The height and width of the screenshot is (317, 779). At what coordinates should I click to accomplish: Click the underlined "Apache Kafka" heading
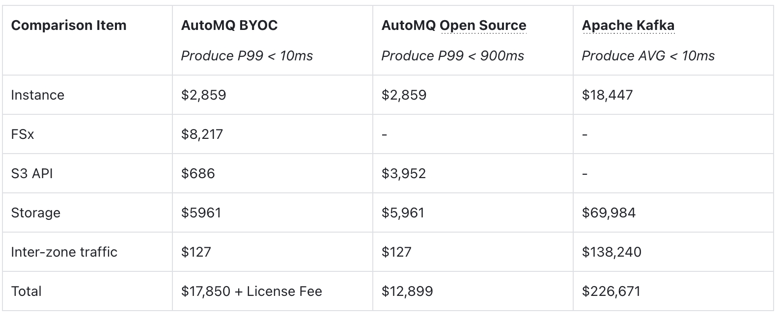[x=628, y=26]
